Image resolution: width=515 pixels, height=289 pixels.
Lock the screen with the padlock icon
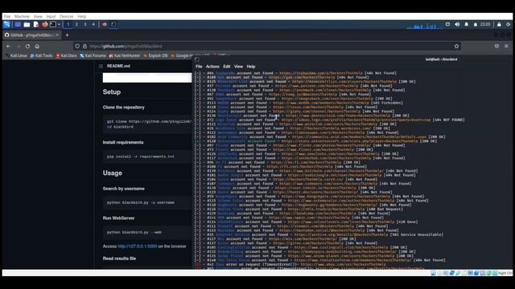pyautogui.click(x=499, y=24)
